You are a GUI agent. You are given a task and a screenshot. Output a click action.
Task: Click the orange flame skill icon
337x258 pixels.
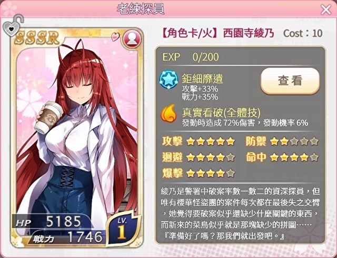coord(168,113)
